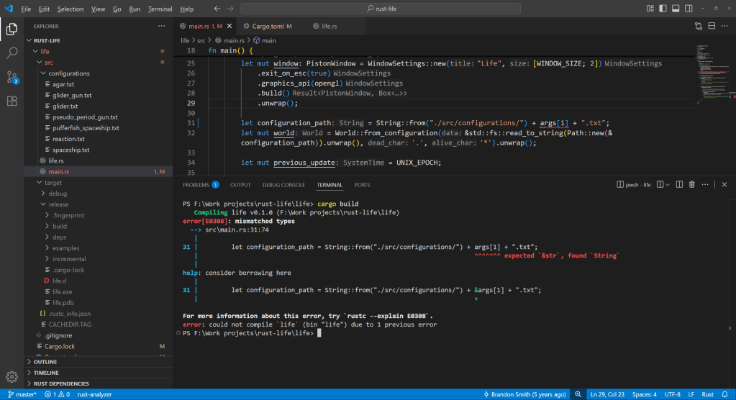The width and height of the screenshot is (736, 400).
Task: Go to line via Ln 29, Col 23
Action: coord(607,394)
